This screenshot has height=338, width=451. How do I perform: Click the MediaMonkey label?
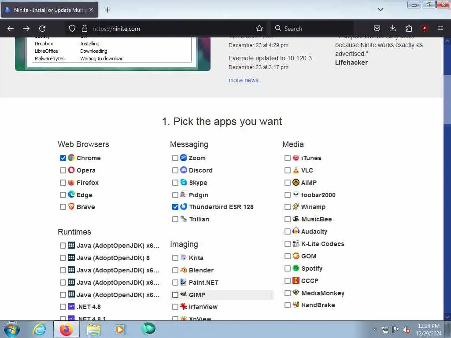(x=323, y=293)
